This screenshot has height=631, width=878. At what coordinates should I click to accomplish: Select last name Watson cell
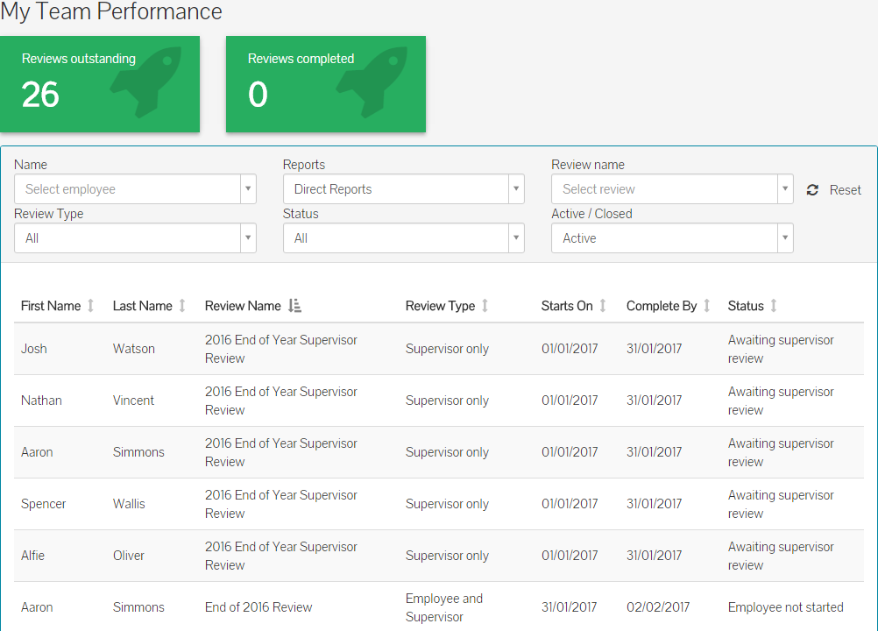tap(133, 349)
